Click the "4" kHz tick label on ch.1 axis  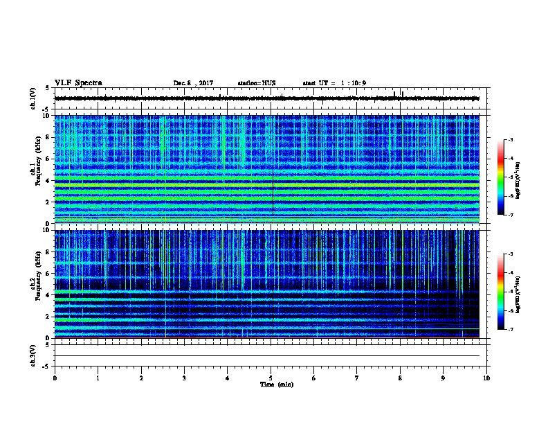48,181
